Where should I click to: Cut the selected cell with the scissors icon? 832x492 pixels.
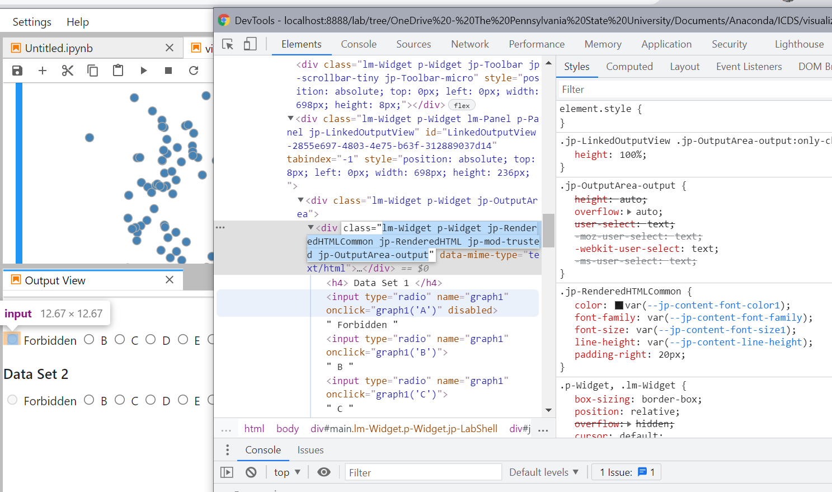point(68,71)
